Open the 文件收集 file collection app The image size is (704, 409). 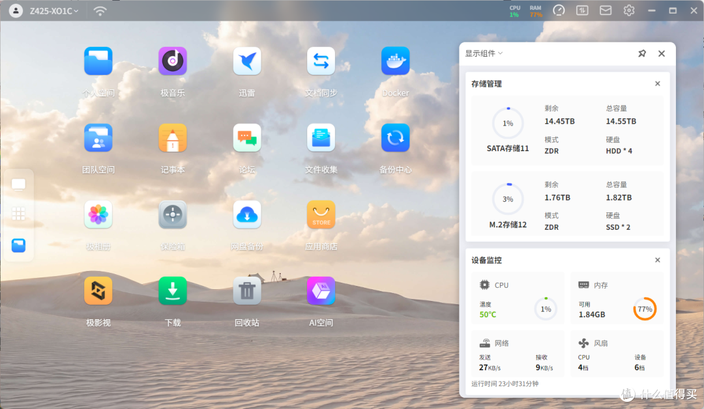click(x=321, y=137)
